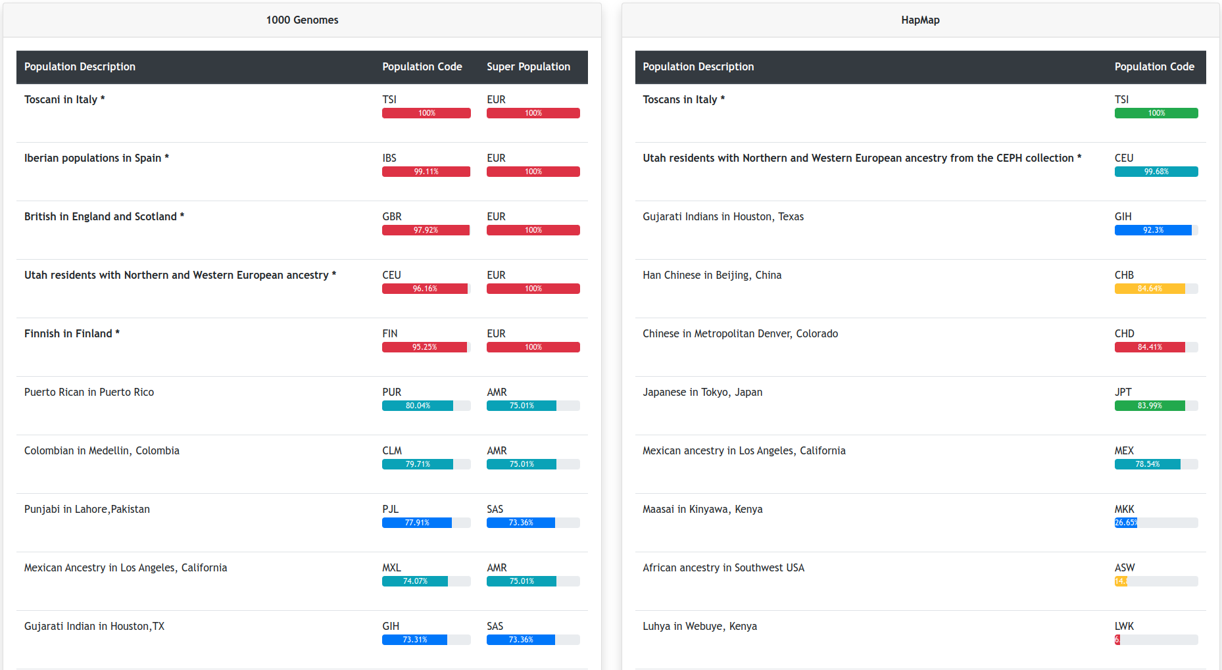Click Gujarati Indians in Houston, Texas row
The width and height of the screenshot is (1222, 670).
[723, 217]
